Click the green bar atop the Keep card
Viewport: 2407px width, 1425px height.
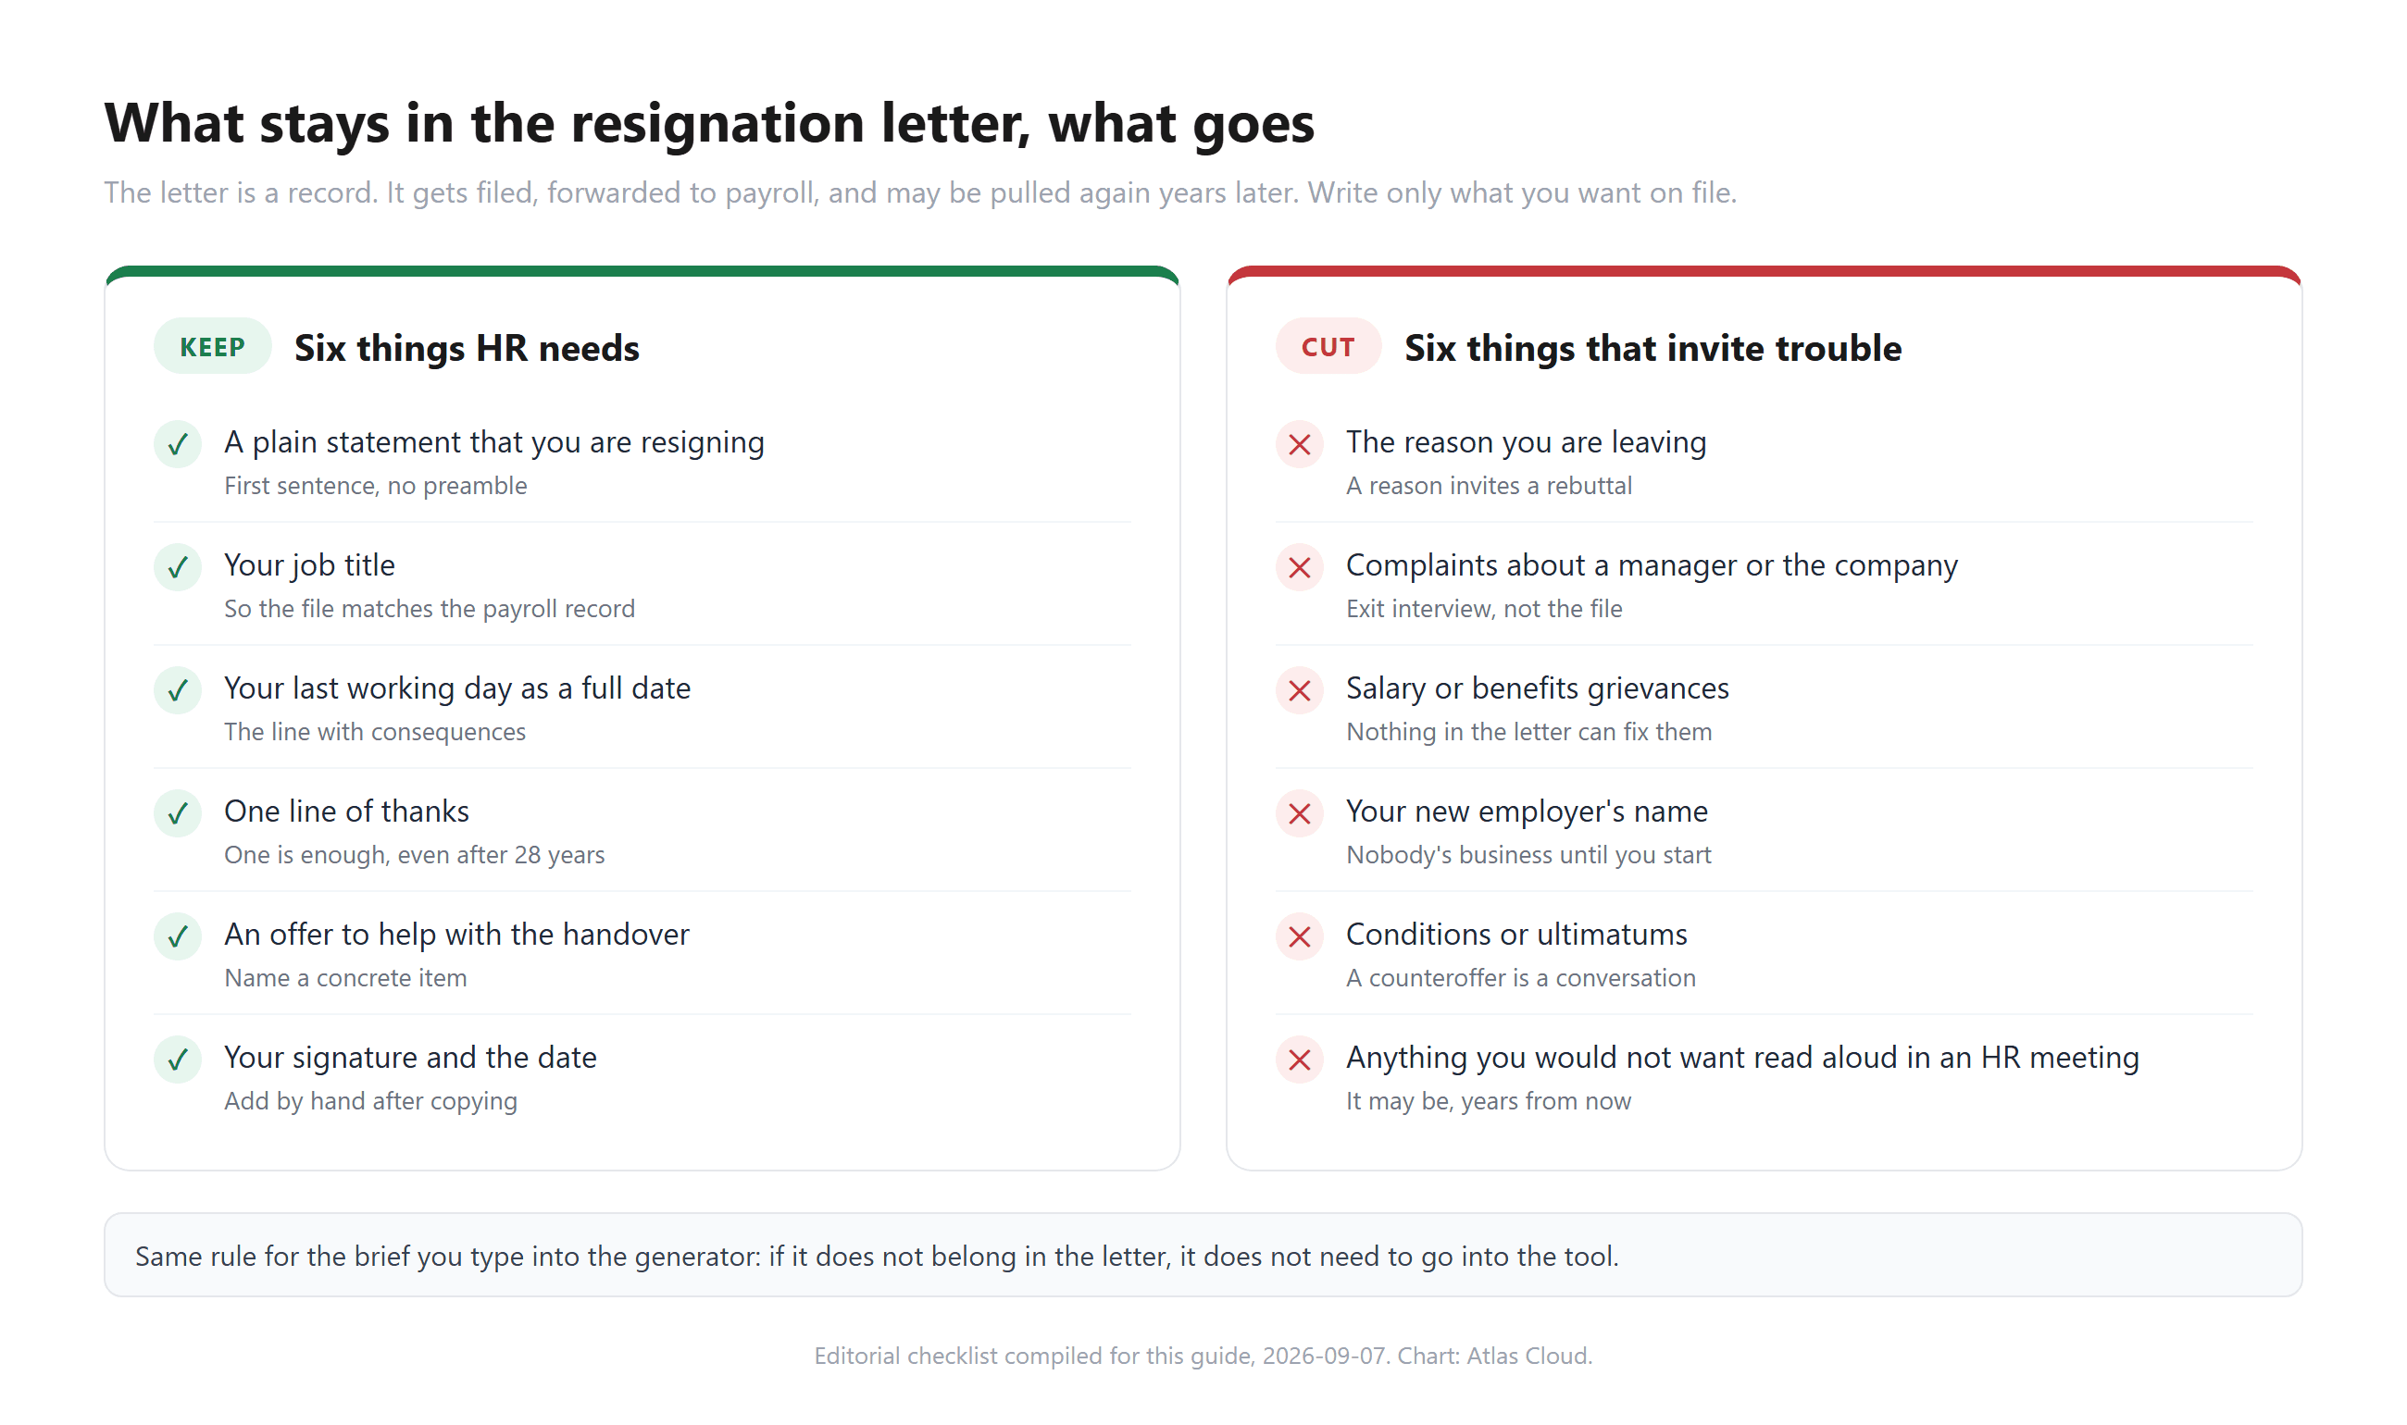(x=642, y=272)
